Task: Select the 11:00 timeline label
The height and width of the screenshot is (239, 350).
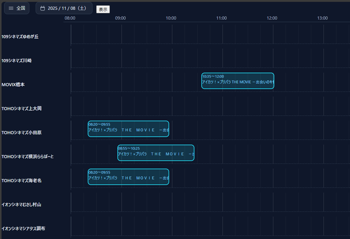Action: (x=221, y=18)
